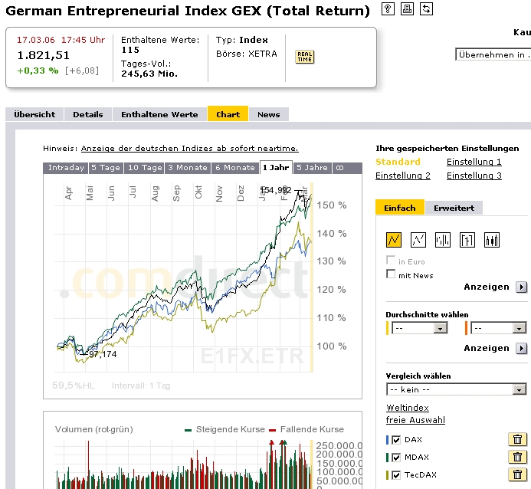Click the olive TecDAX color marker

pyautogui.click(x=388, y=475)
